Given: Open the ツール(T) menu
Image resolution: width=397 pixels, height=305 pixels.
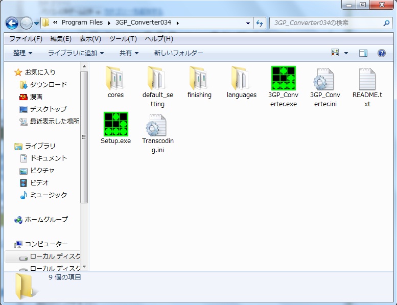Looking at the screenshot, I should (x=123, y=39).
